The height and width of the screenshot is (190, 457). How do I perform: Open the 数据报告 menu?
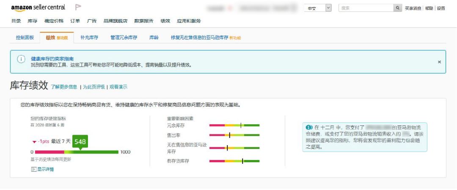click(x=144, y=21)
